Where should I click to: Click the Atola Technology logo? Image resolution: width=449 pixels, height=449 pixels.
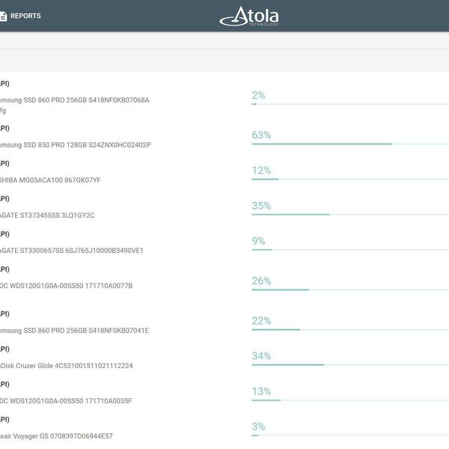click(249, 16)
